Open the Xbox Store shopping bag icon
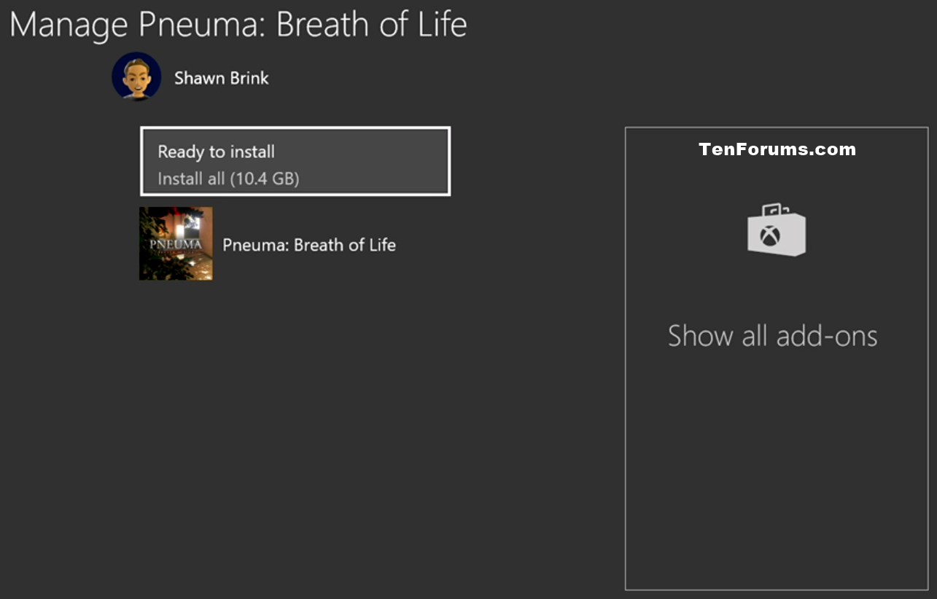937x599 pixels. click(x=777, y=230)
